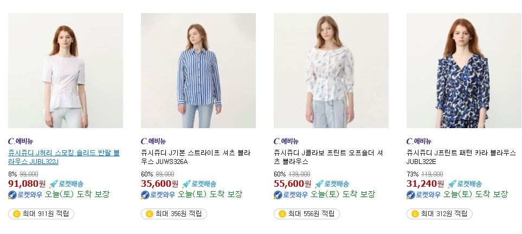
Task: Open the JUBL322E 카라 블라우스 title
Action: tap(461, 157)
